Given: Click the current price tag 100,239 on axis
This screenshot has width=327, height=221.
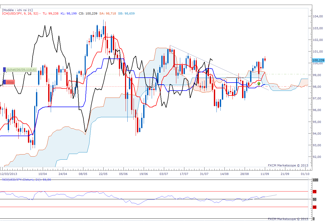Looking at the screenshot, I should [318, 60].
